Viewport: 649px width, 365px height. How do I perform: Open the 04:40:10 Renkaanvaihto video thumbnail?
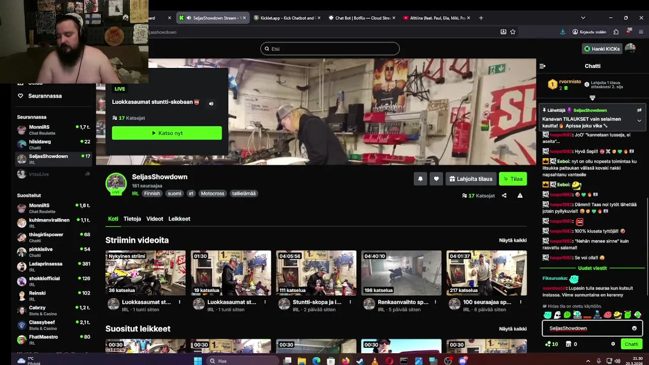401,273
